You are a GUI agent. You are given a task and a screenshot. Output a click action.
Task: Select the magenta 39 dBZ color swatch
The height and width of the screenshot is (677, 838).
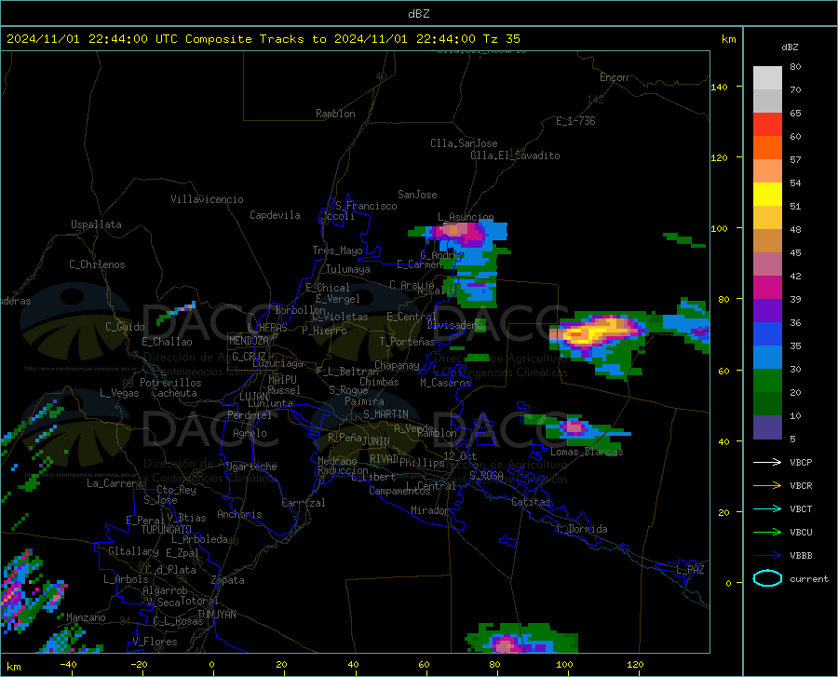point(767,288)
